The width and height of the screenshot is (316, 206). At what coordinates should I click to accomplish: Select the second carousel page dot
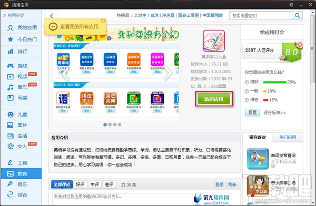(x=110, y=125)
